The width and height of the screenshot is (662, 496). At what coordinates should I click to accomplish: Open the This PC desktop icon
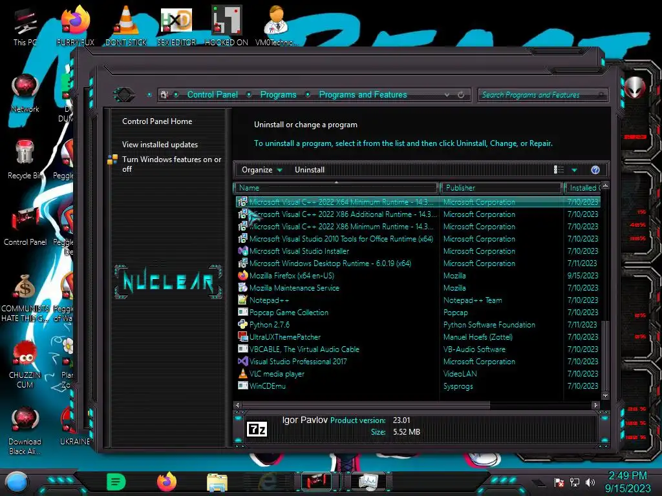[25, 25]
